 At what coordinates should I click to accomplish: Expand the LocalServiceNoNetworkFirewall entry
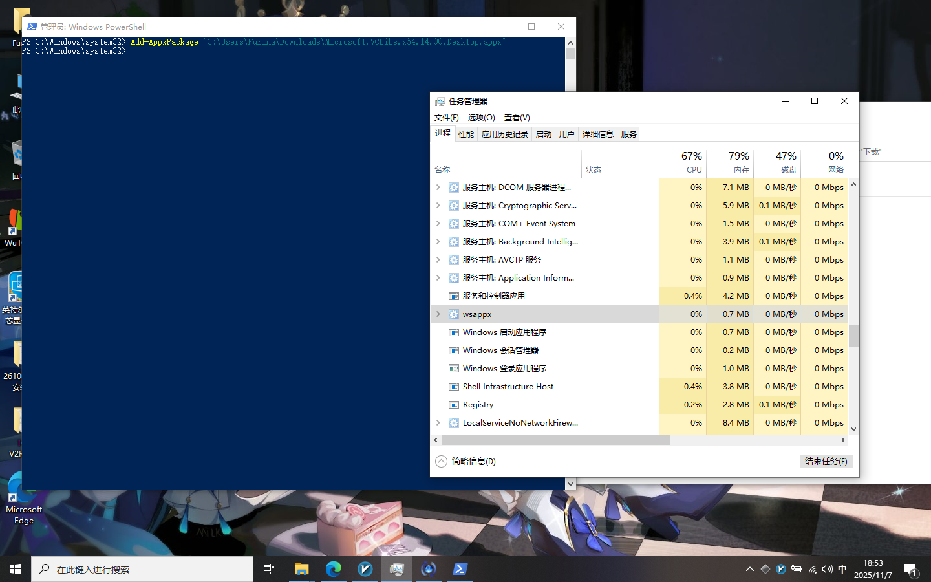point(438,423)
